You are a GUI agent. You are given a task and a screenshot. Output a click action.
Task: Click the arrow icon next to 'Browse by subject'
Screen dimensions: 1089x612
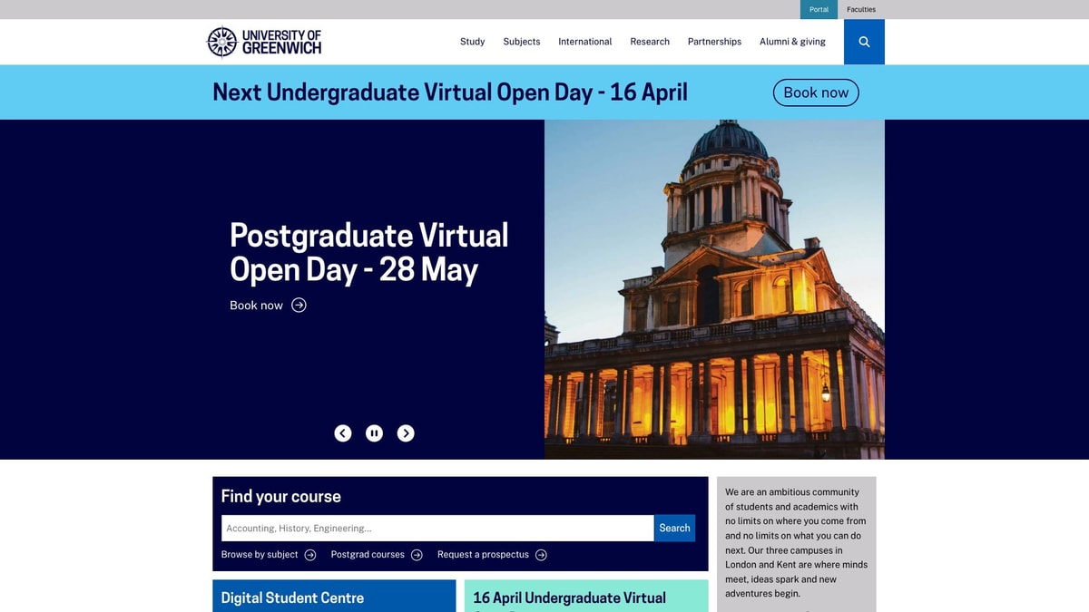coord(309,555)
